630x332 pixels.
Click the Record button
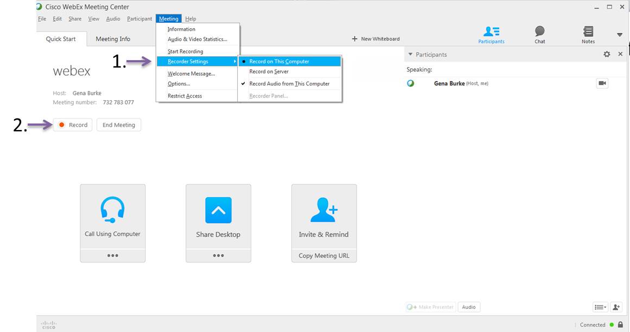73,125
